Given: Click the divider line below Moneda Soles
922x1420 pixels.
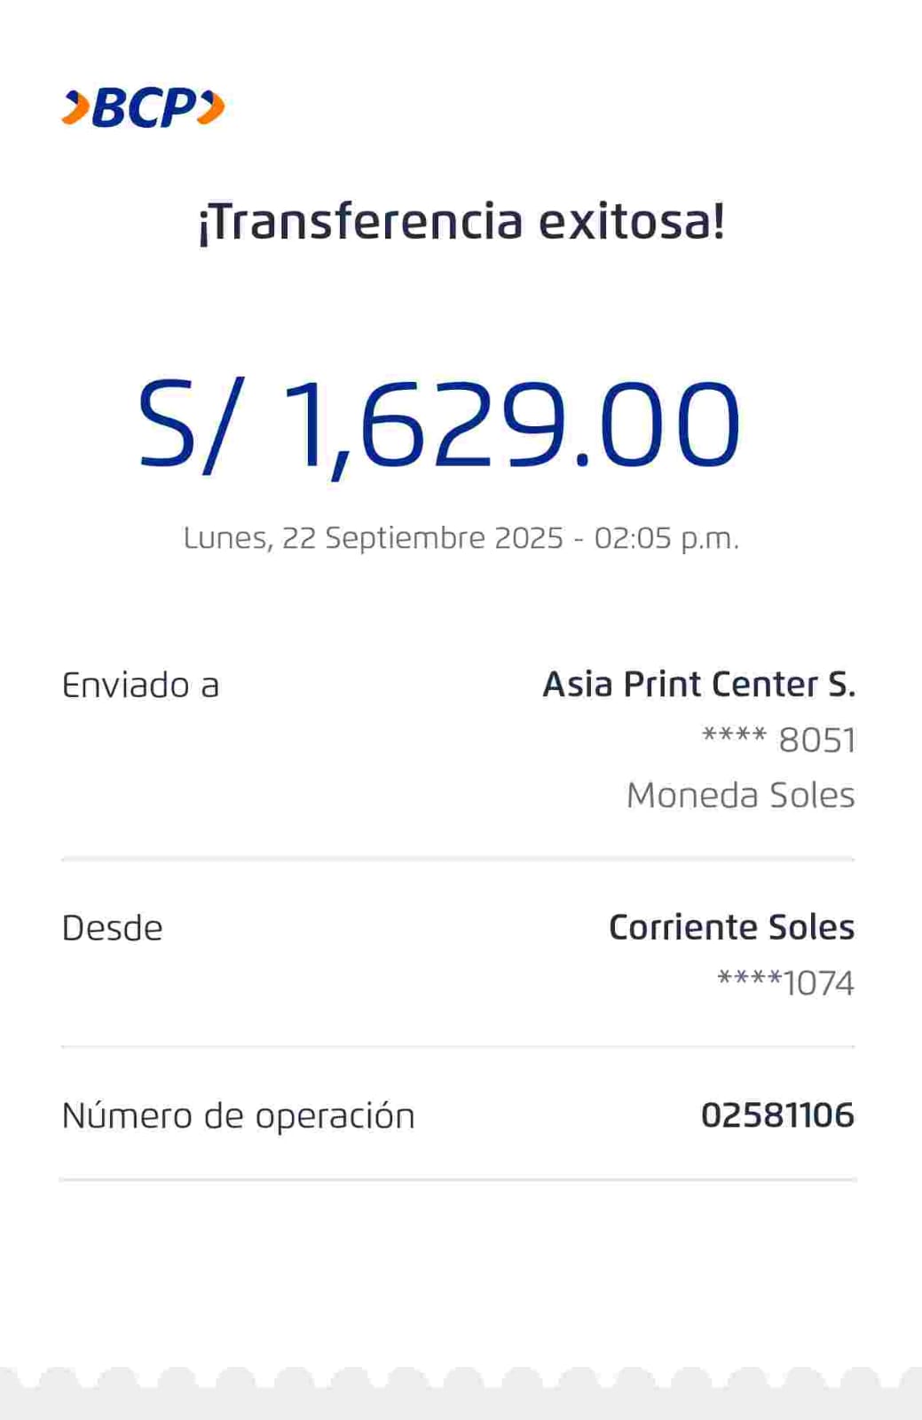Looking at the screenshot, I should coord(458,859).
